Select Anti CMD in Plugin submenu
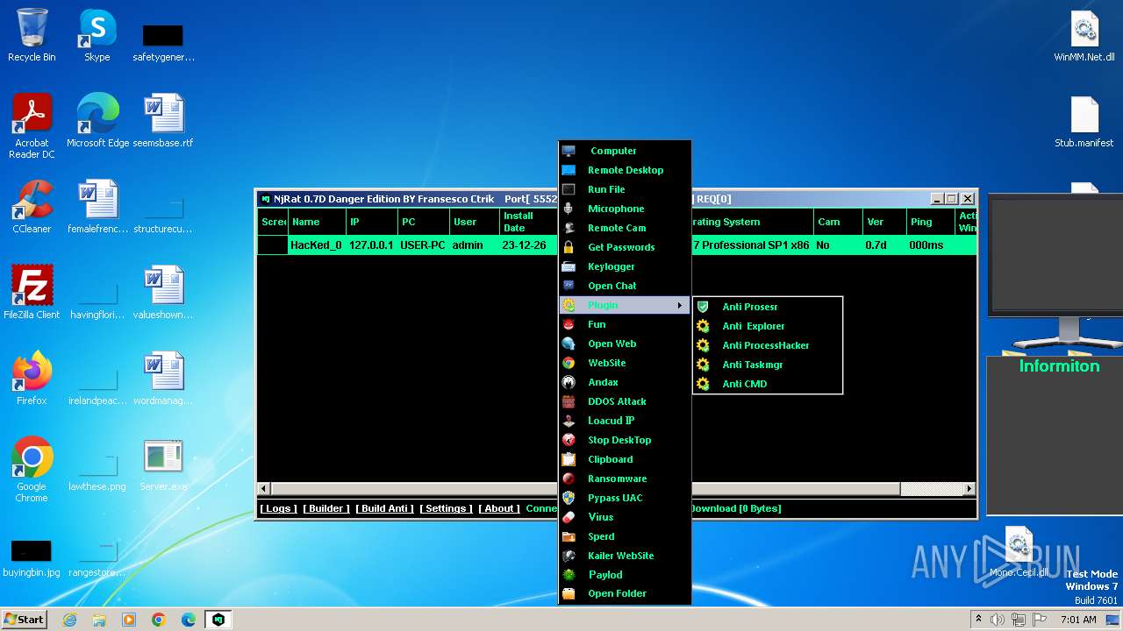This screenshot has width=1123, height=631. 768,384
